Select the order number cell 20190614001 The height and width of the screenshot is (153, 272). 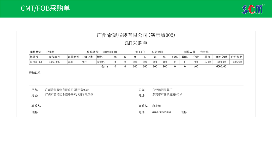click(37, 62)
